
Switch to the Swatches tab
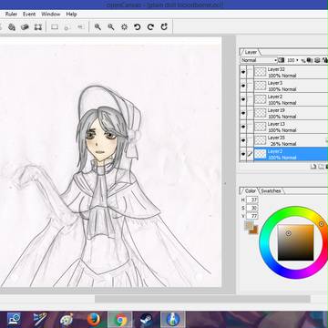tap(271, 191)
